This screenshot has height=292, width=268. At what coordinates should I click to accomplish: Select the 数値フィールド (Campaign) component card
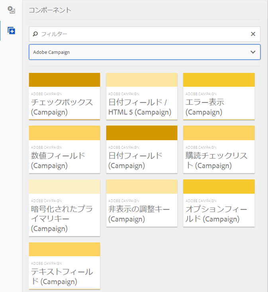pyautogui.click(x=65, y=149)
